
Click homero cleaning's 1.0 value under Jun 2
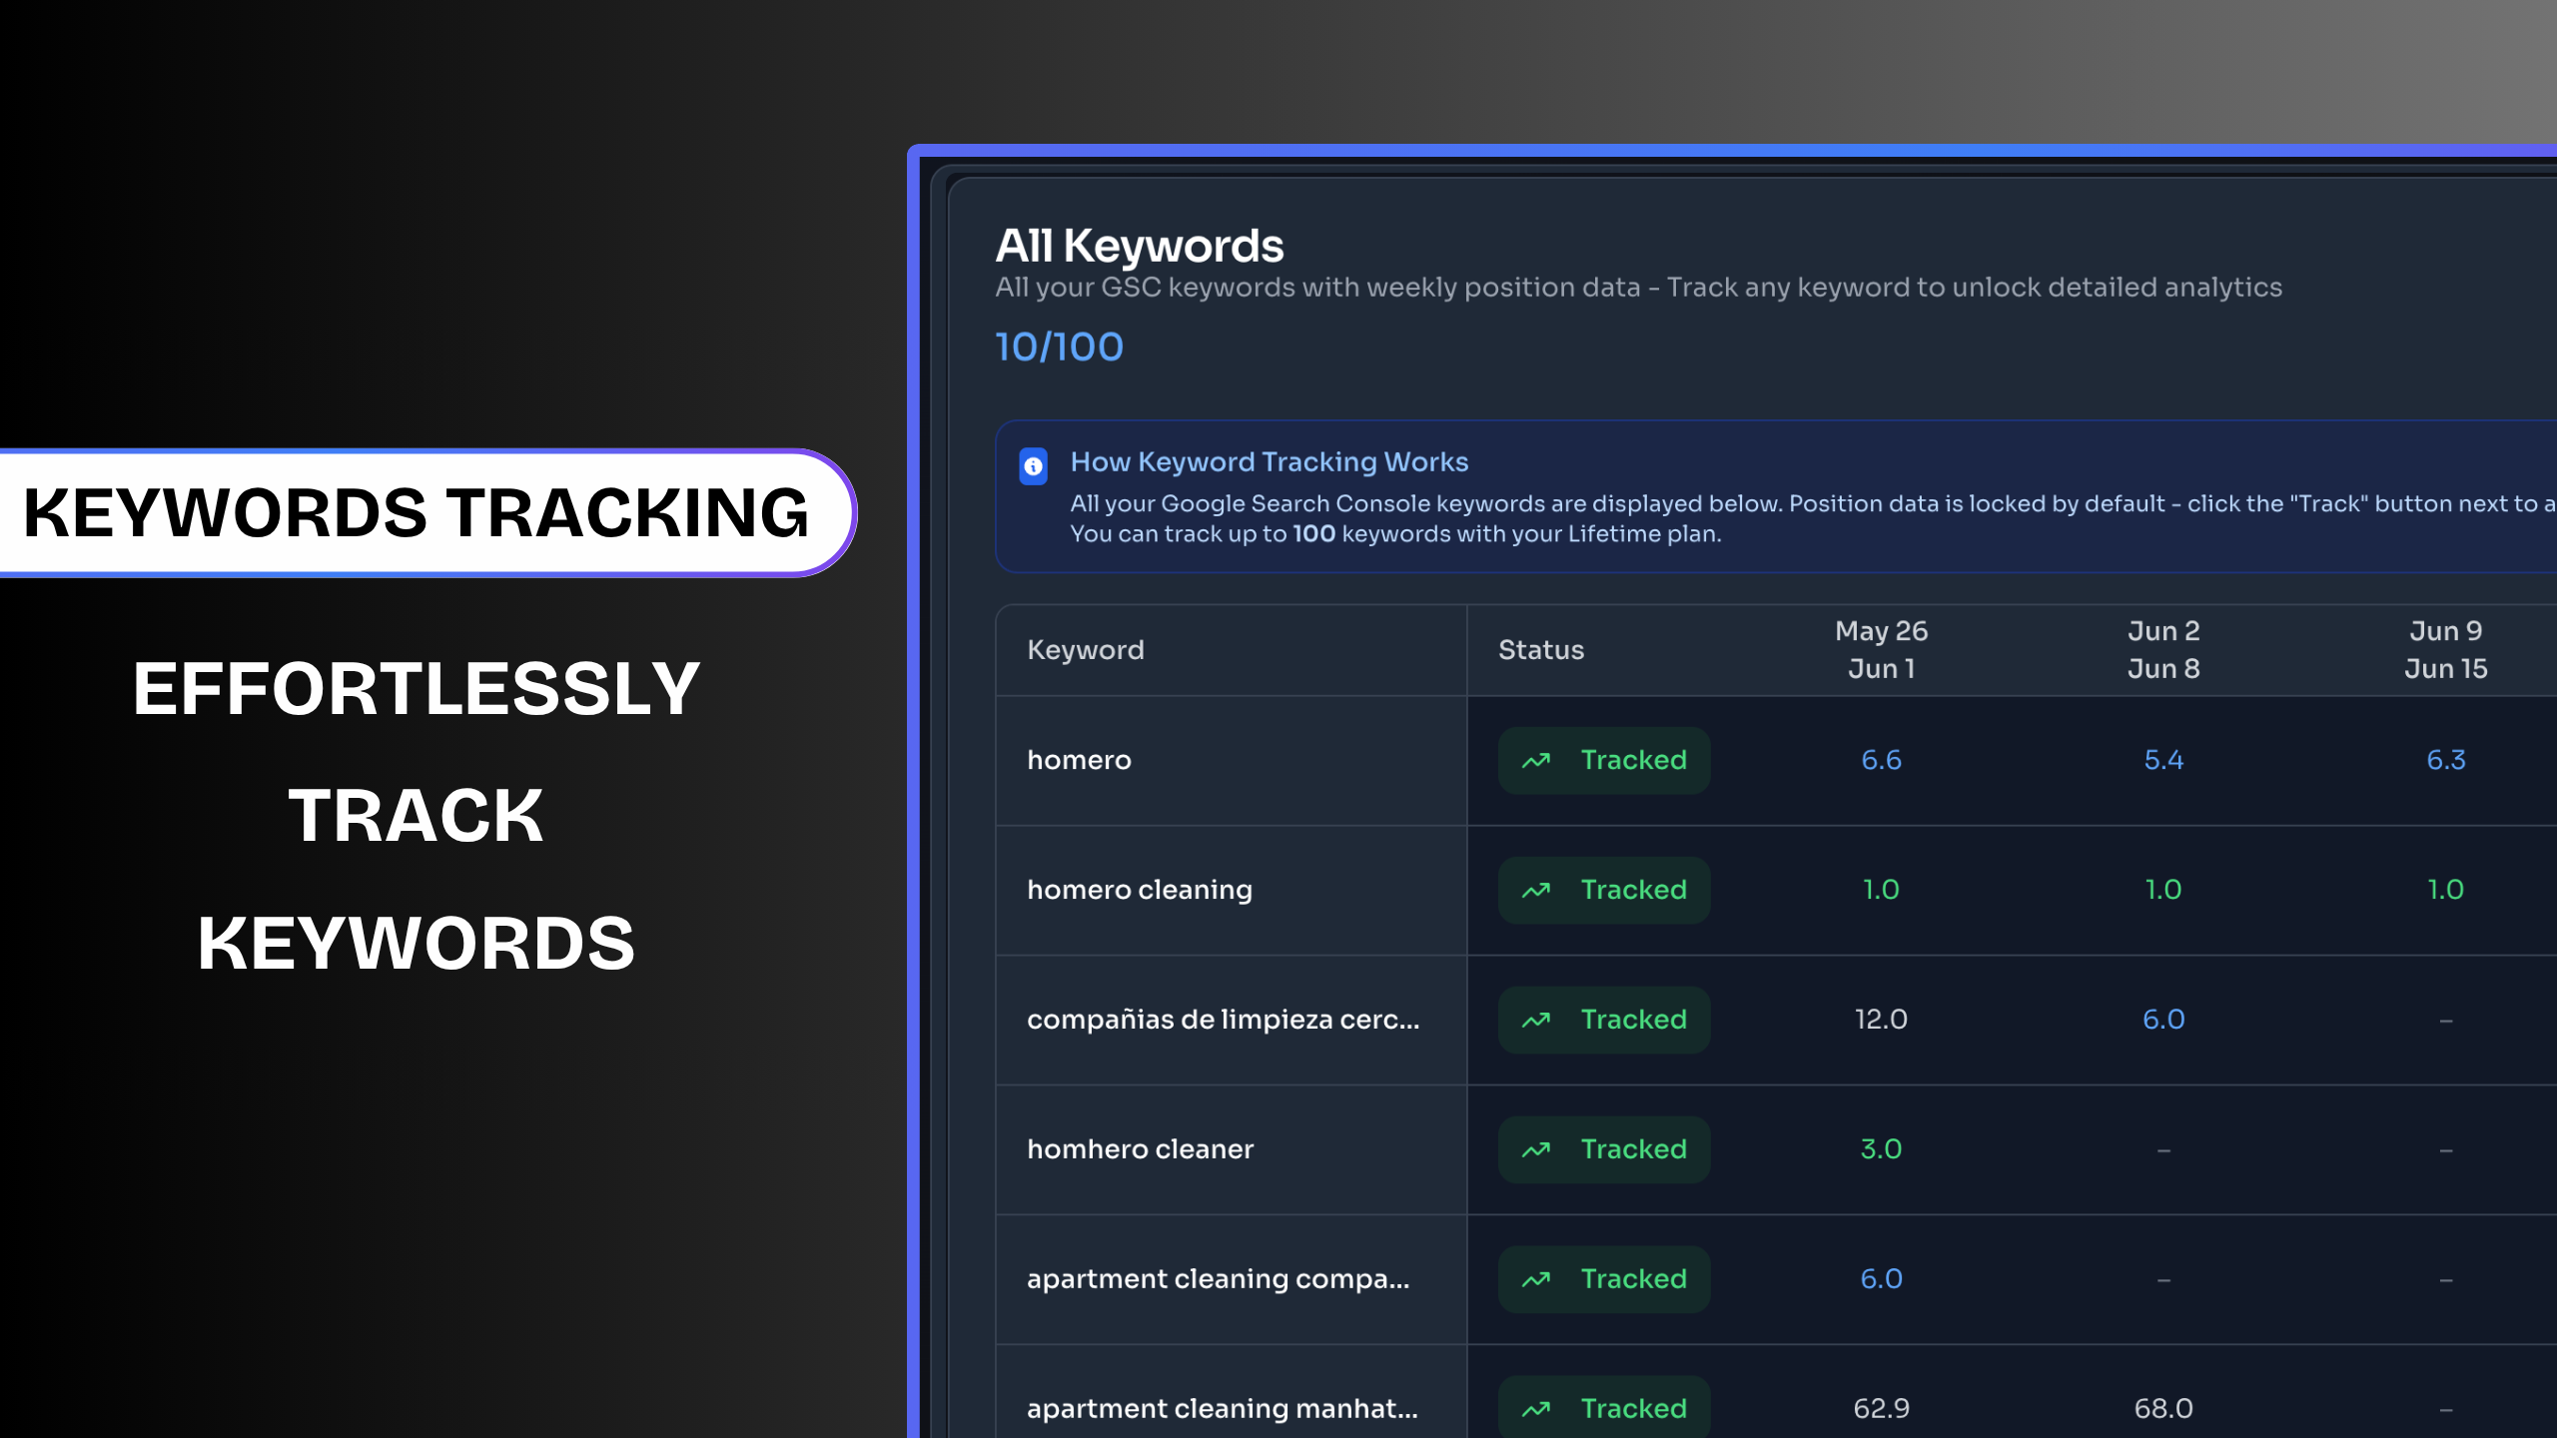(x=2163, y=890)
